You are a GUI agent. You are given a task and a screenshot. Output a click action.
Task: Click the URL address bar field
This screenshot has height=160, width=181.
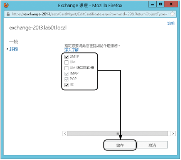[90, 14]
